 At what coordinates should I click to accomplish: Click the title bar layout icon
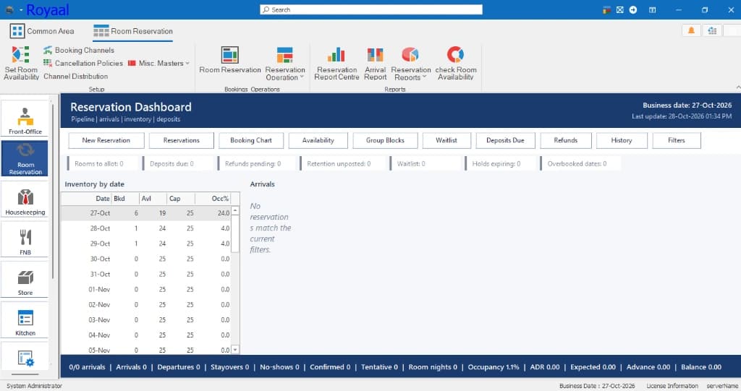652,9
